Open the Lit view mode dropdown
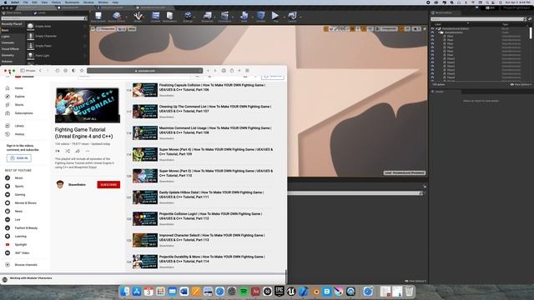The image size is (534, 300). coord(122,29)
